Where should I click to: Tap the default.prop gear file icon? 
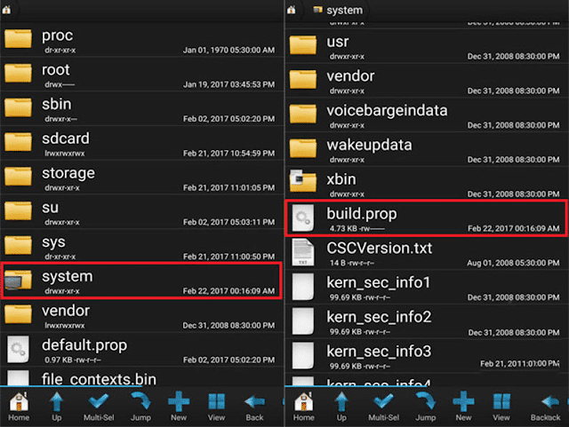click(x=18, y=350)
